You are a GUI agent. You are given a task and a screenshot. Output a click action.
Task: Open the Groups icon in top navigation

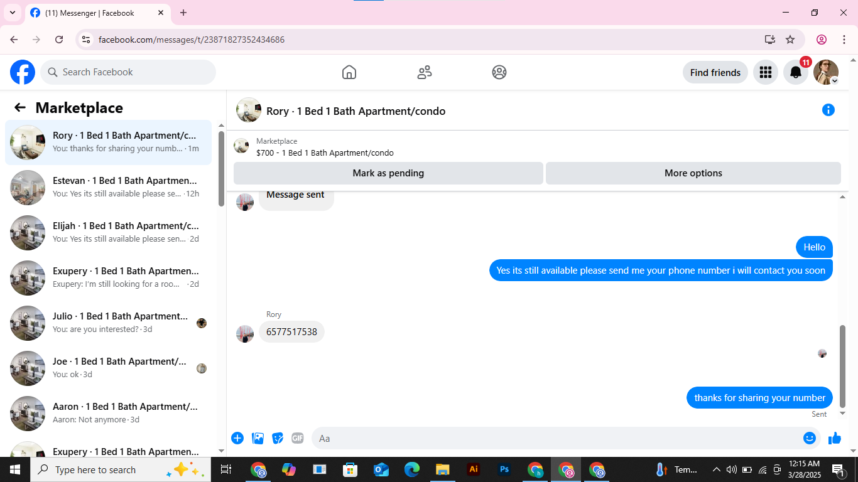coord(499,72)
